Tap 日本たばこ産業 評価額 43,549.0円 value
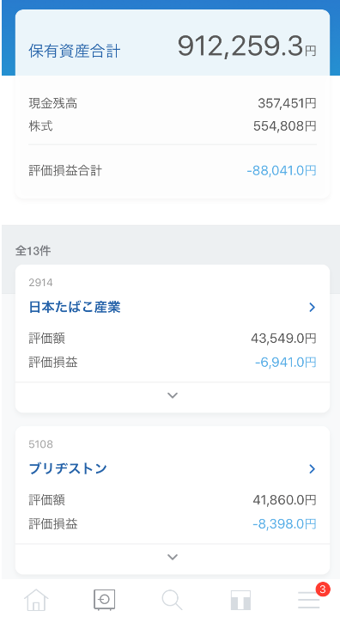Image resolution: width=340 pixels, height=623 pixels. tap(283, 339)
